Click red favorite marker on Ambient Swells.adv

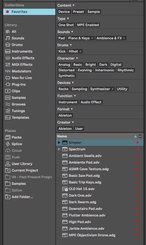(x=137, y=156)
